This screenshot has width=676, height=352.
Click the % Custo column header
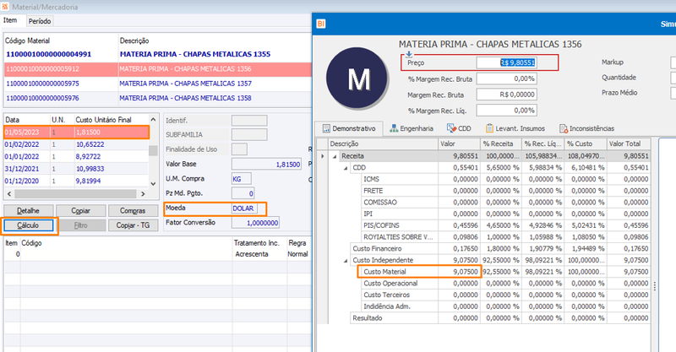click(x=585, y=144)
